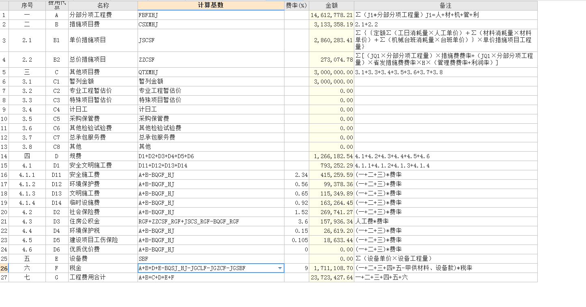
Task: Select the 计算基数 column header
Action: (x=211, y=5)
